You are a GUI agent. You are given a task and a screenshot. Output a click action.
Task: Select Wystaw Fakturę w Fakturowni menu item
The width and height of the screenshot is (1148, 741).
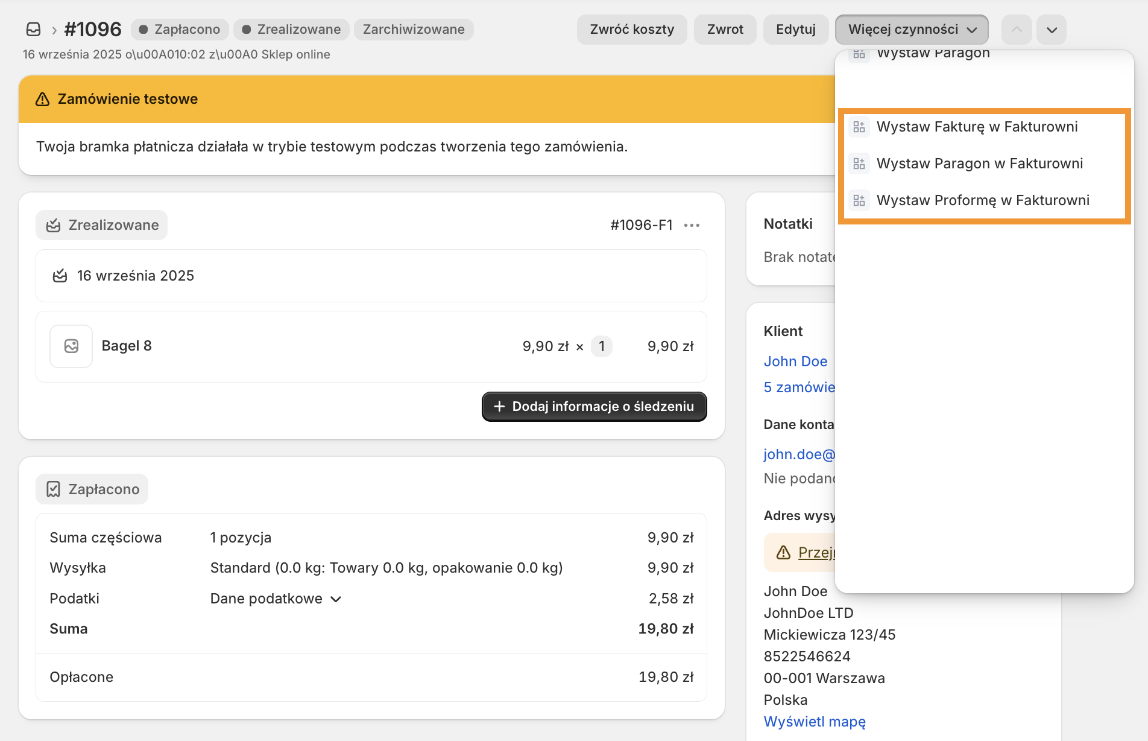coord(977,127)
